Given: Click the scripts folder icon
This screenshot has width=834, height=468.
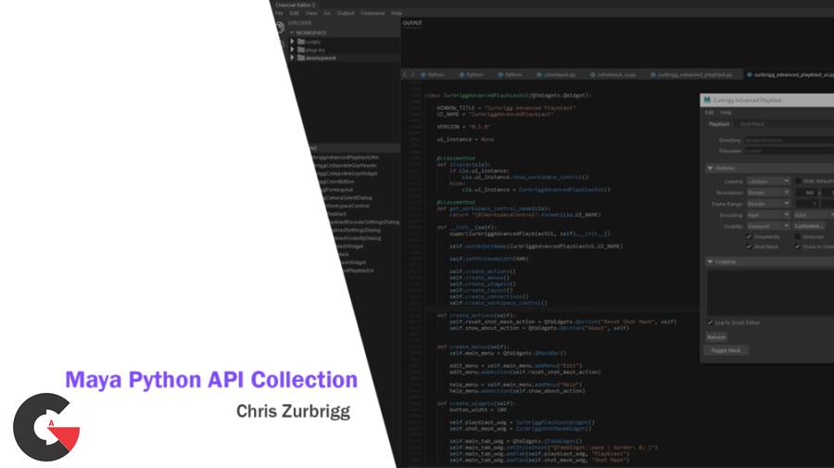Looking at the screenshot, I should click(x=301, y=42).
